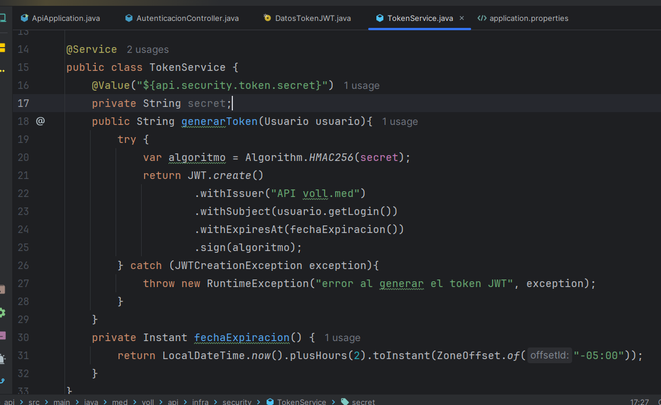This screenshot has height=405, width=661.
Task: Click JWT.create() on line 21
Action: (x=225, y=175)
